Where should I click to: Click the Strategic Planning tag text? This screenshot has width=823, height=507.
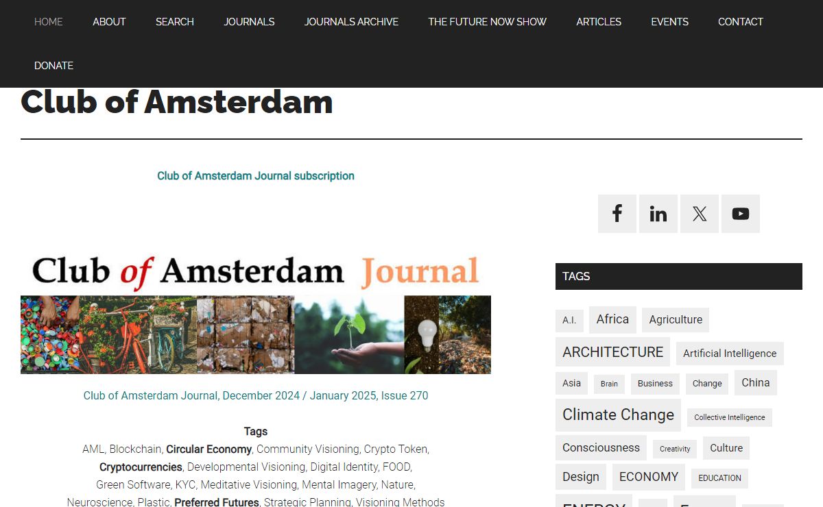307,502
